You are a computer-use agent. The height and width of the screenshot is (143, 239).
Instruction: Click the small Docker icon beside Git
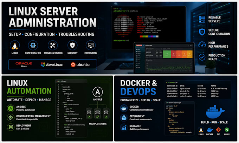(x=210, y=130)
